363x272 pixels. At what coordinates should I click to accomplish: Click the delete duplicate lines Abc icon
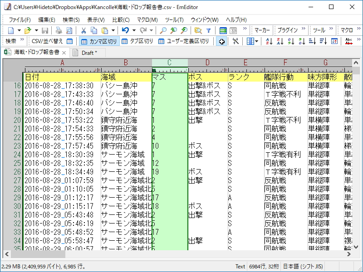[348, 41]
